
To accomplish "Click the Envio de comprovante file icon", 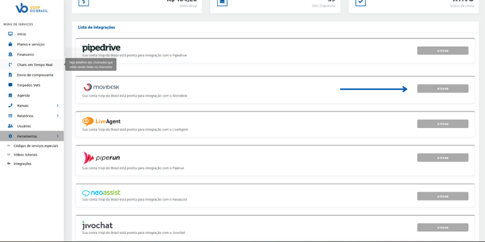I will [x=10, y=75].
